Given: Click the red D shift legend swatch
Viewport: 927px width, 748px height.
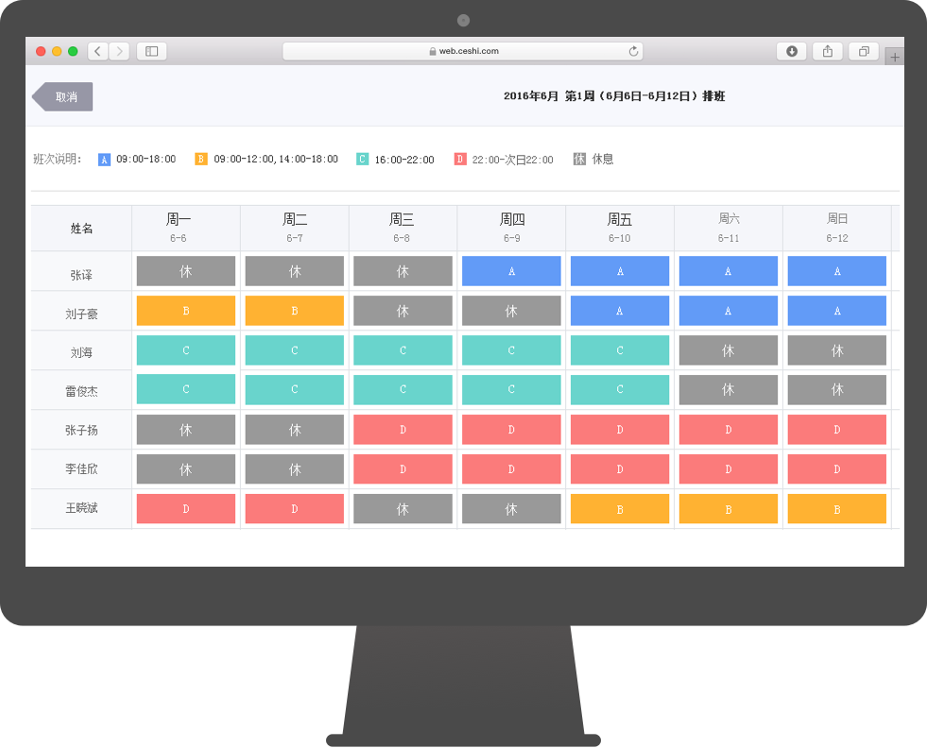Looking at the screenshot, I should (x=460, y=159).
